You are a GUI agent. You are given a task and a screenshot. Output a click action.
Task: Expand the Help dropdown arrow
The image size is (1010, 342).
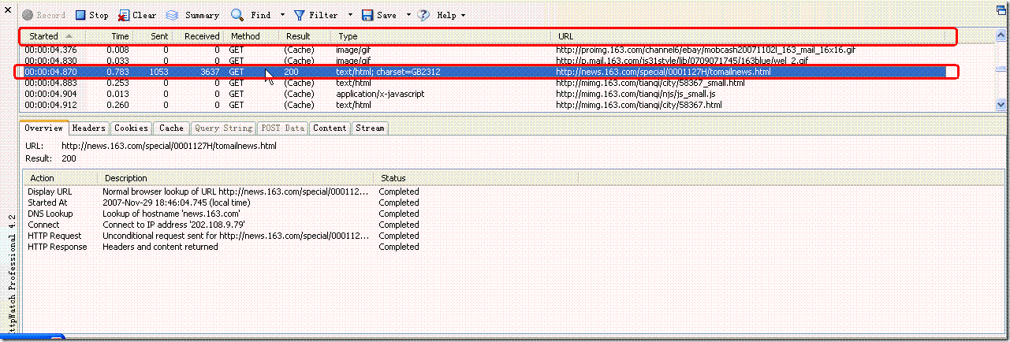(463, 15)
